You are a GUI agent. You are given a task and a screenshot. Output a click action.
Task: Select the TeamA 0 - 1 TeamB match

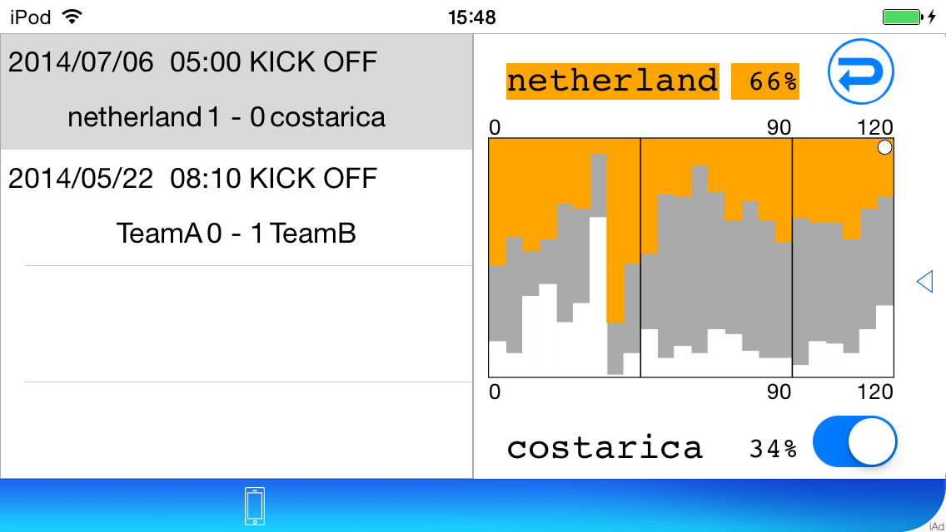(236, 207)
